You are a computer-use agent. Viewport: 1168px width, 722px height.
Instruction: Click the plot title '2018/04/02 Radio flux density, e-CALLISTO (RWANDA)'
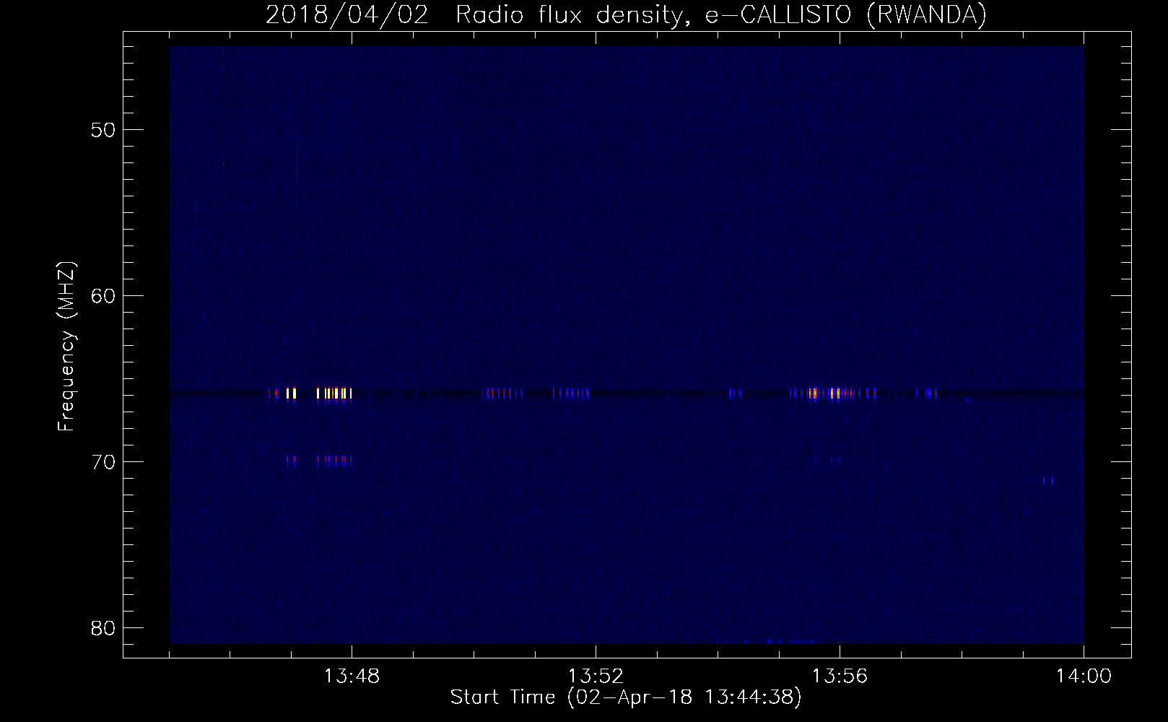626,14
